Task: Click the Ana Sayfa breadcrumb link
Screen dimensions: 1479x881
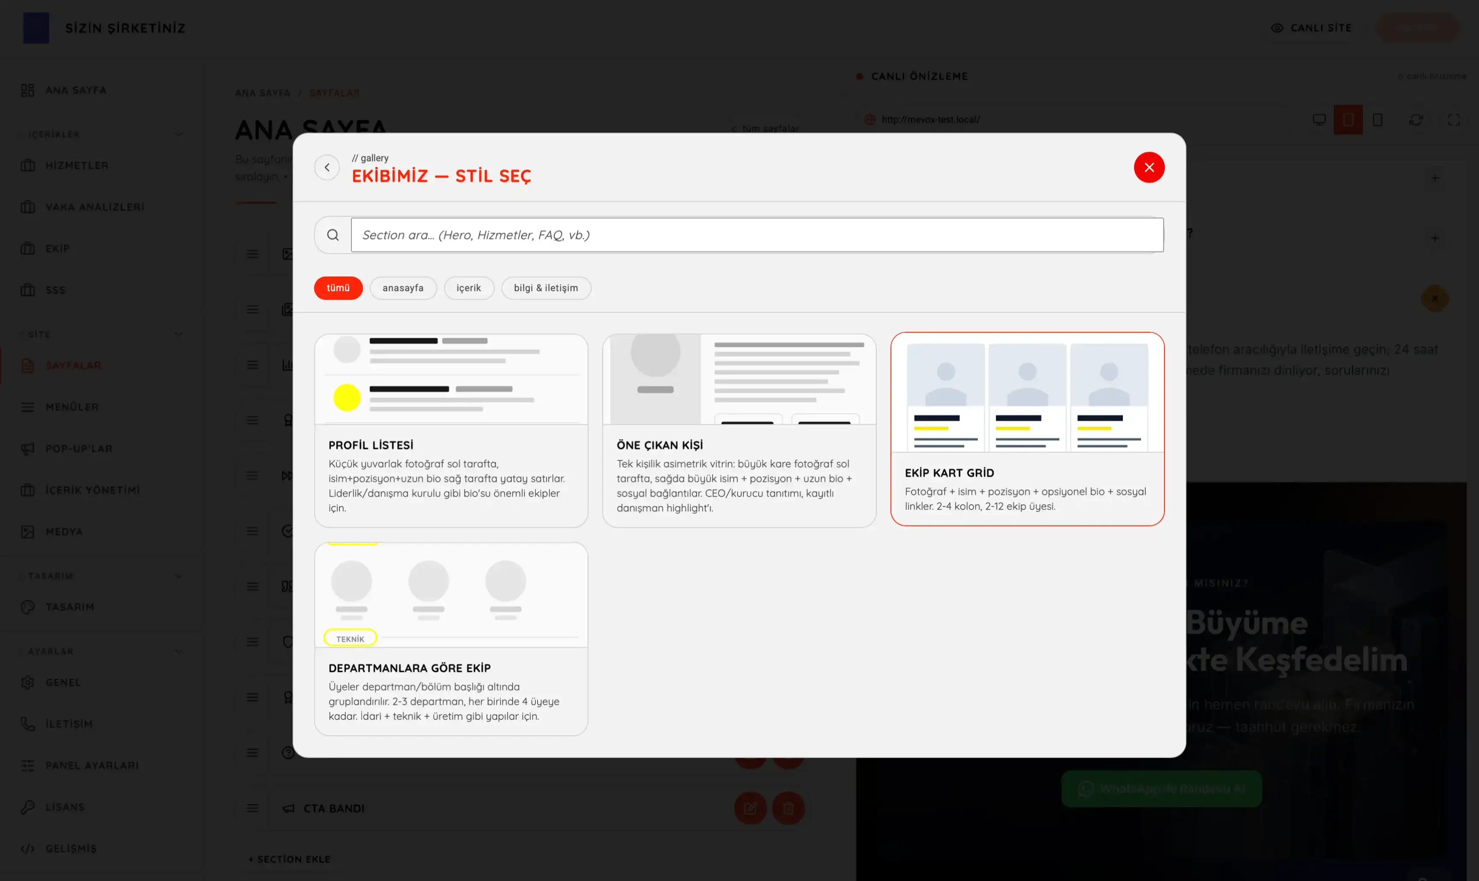Action: [262, 93]
